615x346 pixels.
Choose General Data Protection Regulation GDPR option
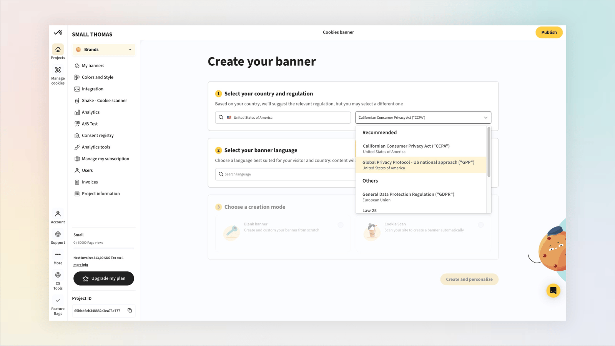tap(421, 197)
